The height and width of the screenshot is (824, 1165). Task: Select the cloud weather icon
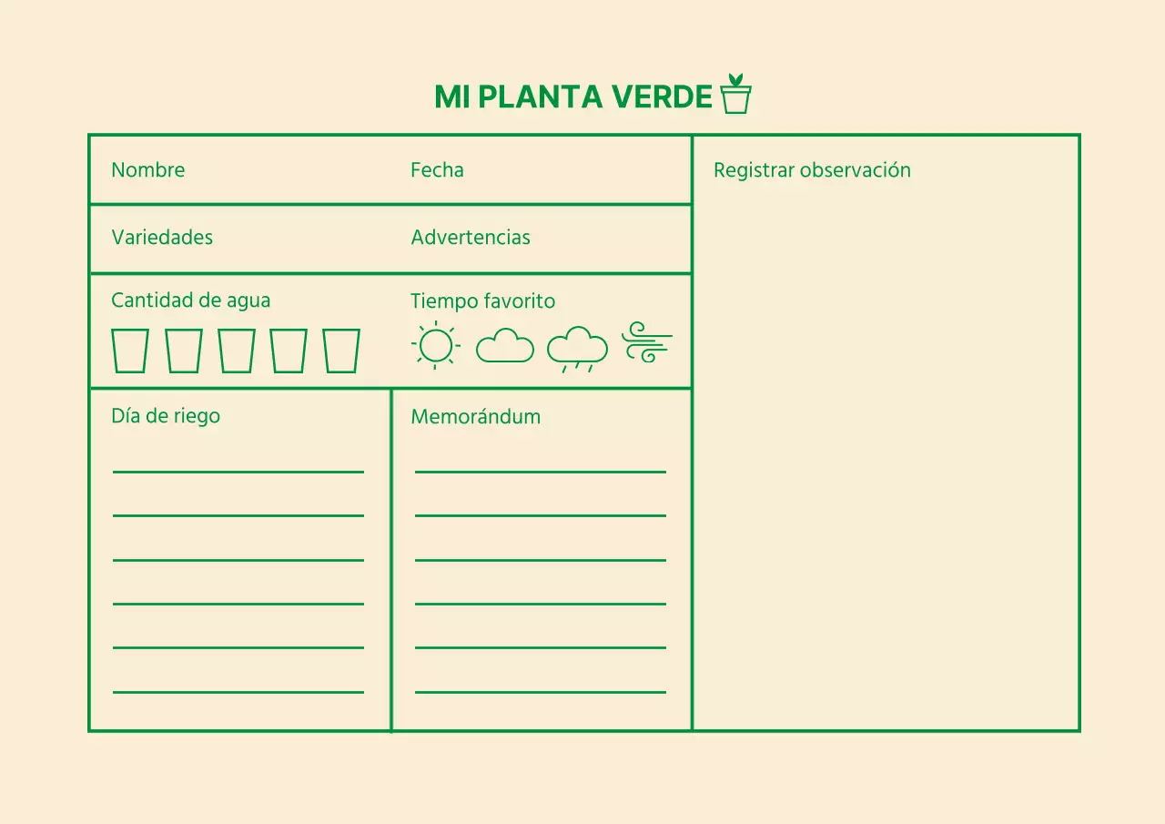pyautogui.click(x=505, y=347)
